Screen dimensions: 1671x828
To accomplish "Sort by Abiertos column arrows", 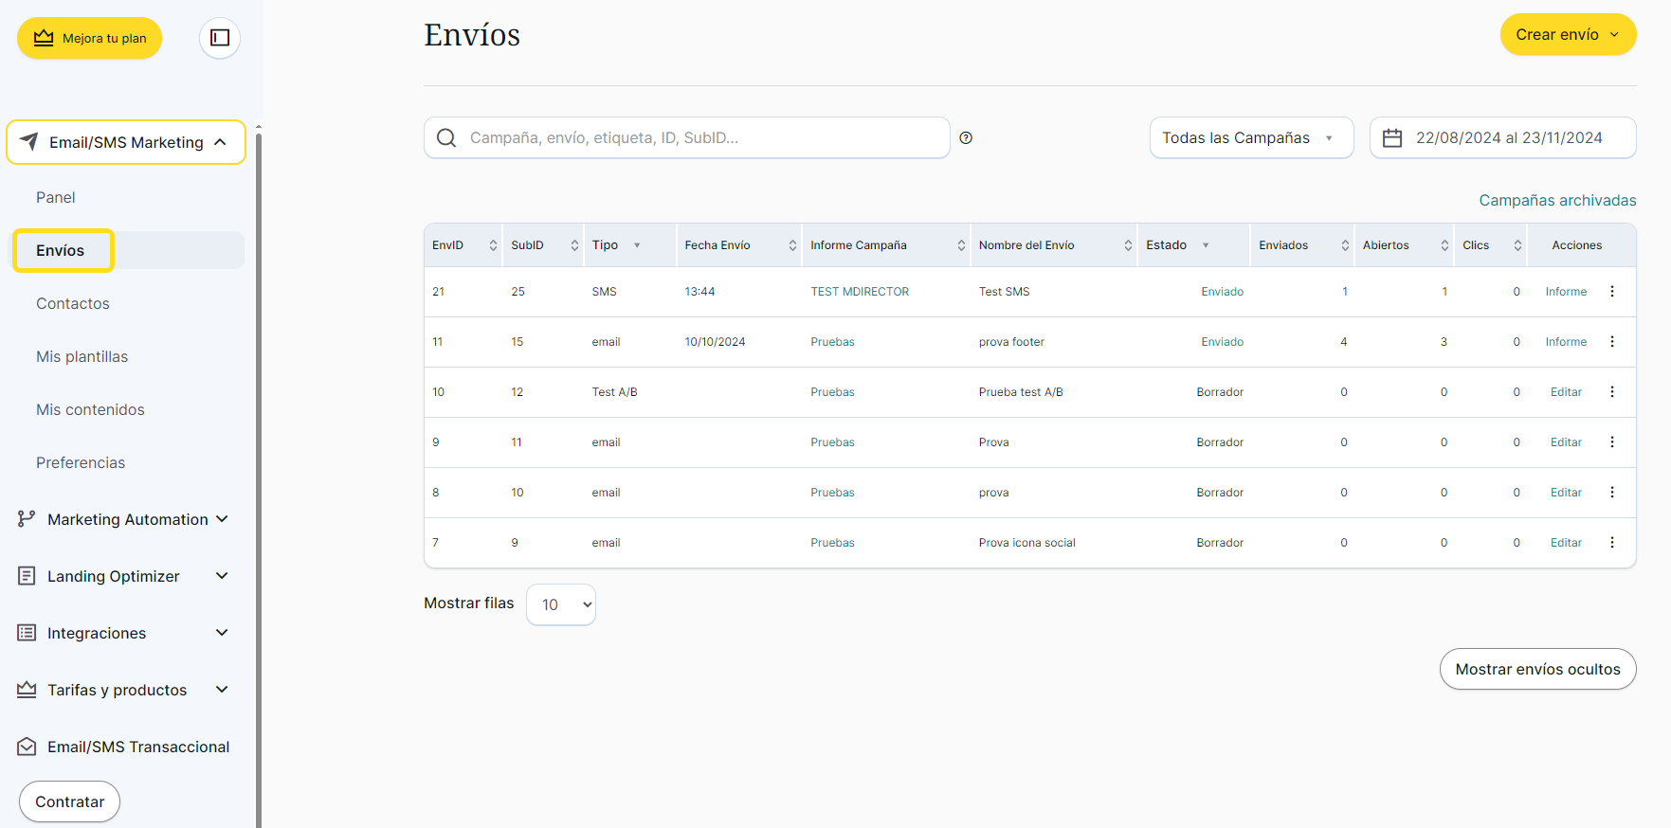I will point(1444,245).
